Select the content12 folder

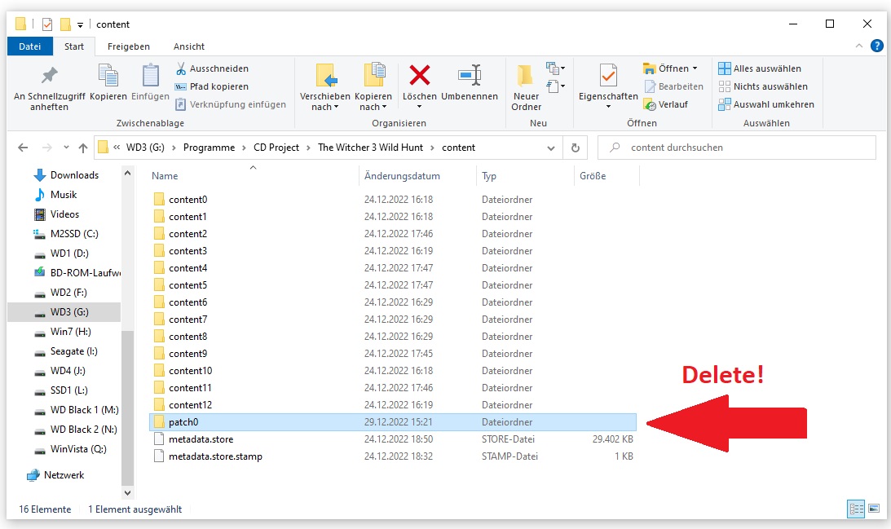393,405
